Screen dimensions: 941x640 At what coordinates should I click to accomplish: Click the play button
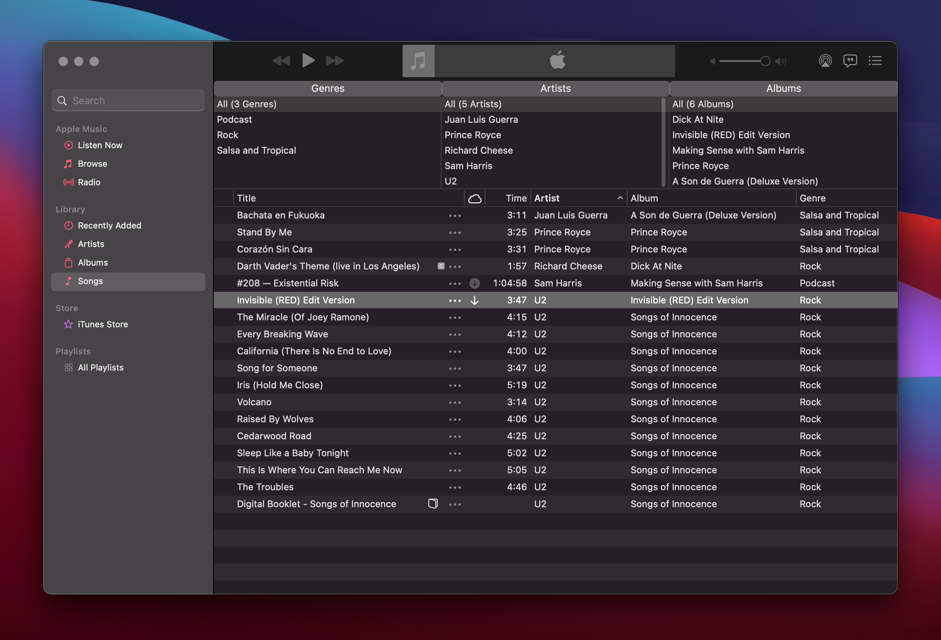pos(308,60)
